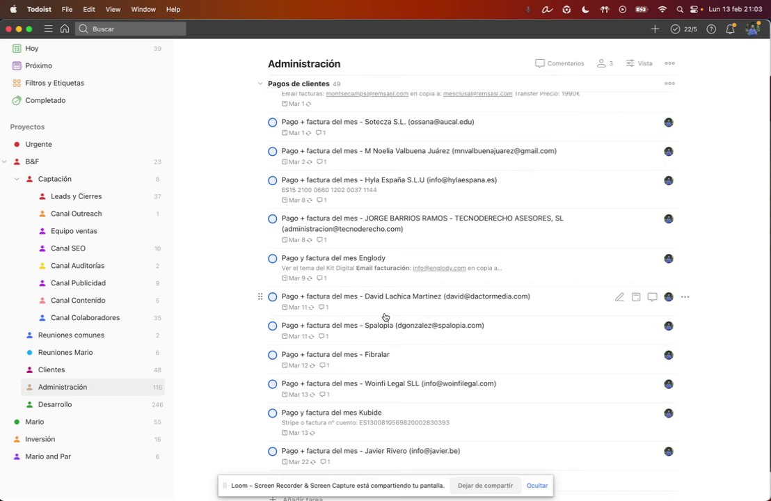Click assignee avatar on Sotecza task
The image size is (771, 501).
[669, 122]
